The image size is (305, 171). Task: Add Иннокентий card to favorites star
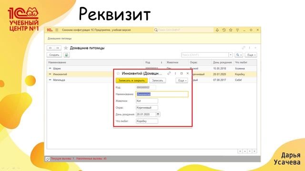coord(118,74)
